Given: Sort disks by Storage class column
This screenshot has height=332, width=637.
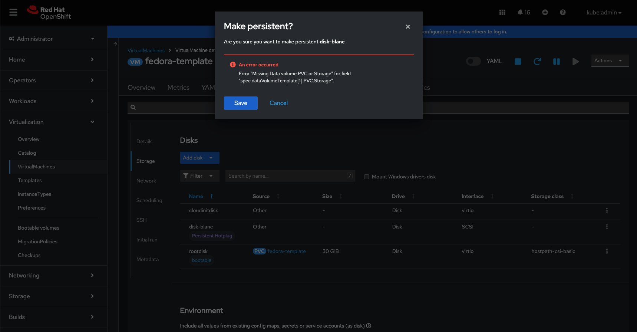Looking at the screenshot, I should pyautogui.click(x=572, y=196).
